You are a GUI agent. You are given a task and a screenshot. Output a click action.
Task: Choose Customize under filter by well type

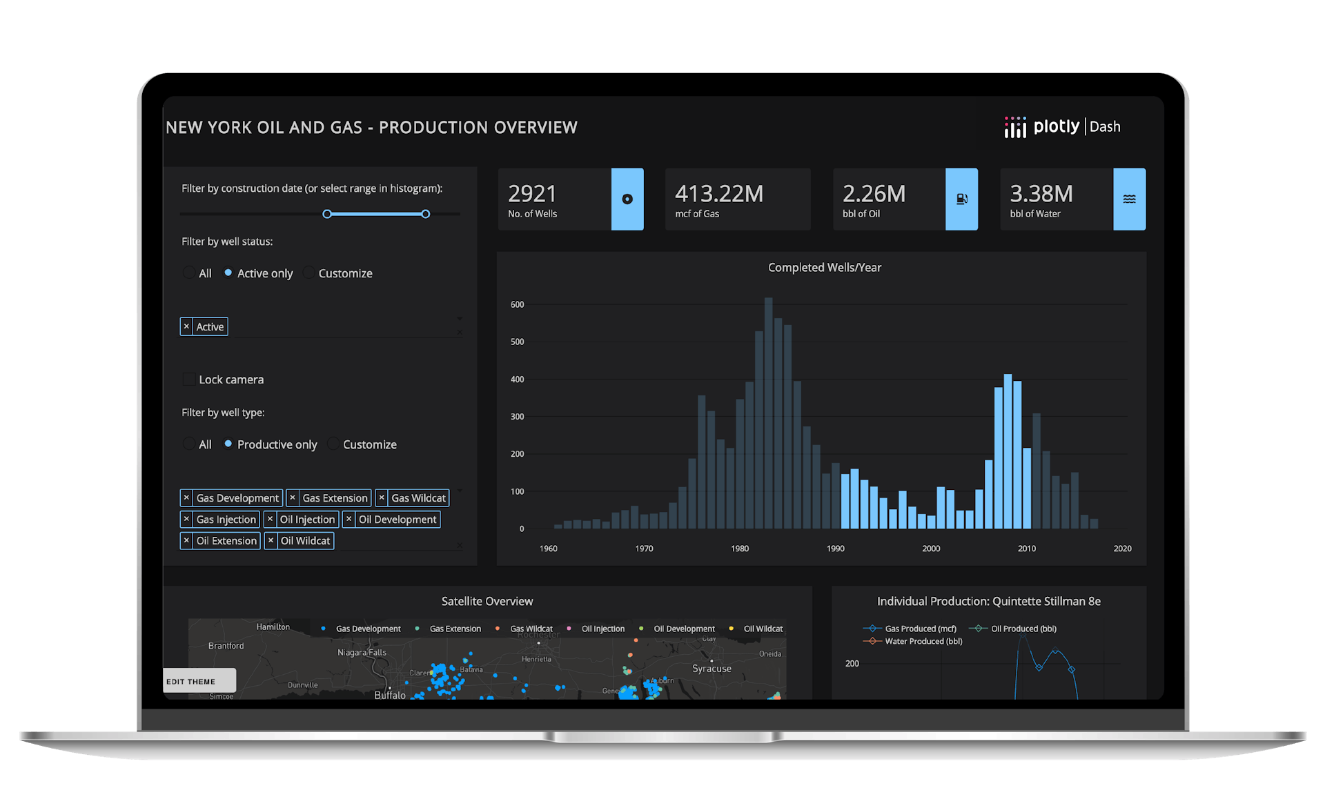pos(333,444)
